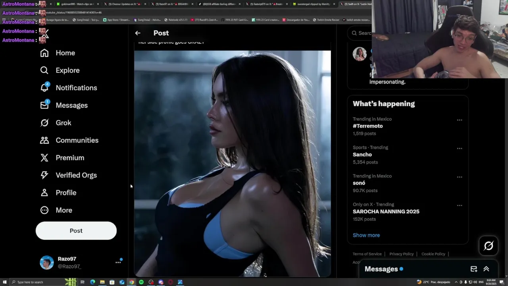Open Microsoft Edge from taskbar

(92, 282)
